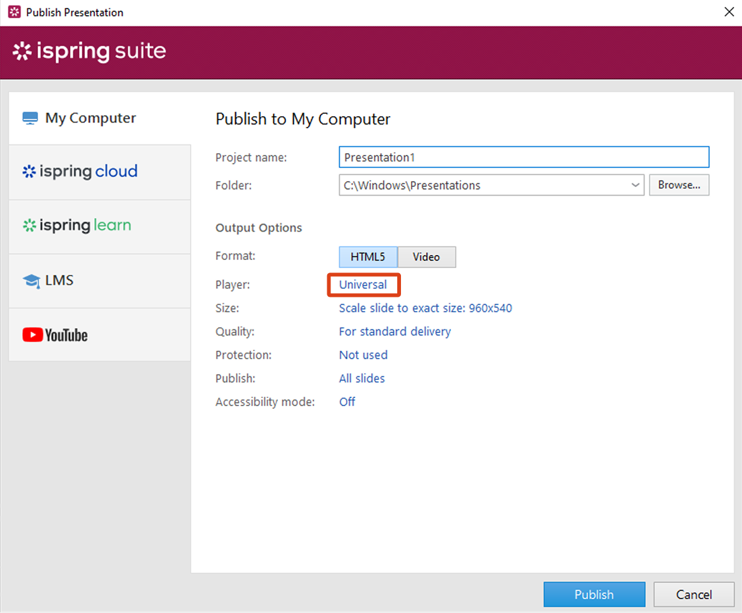Change the Player from Universal

(x=363, y=284)
